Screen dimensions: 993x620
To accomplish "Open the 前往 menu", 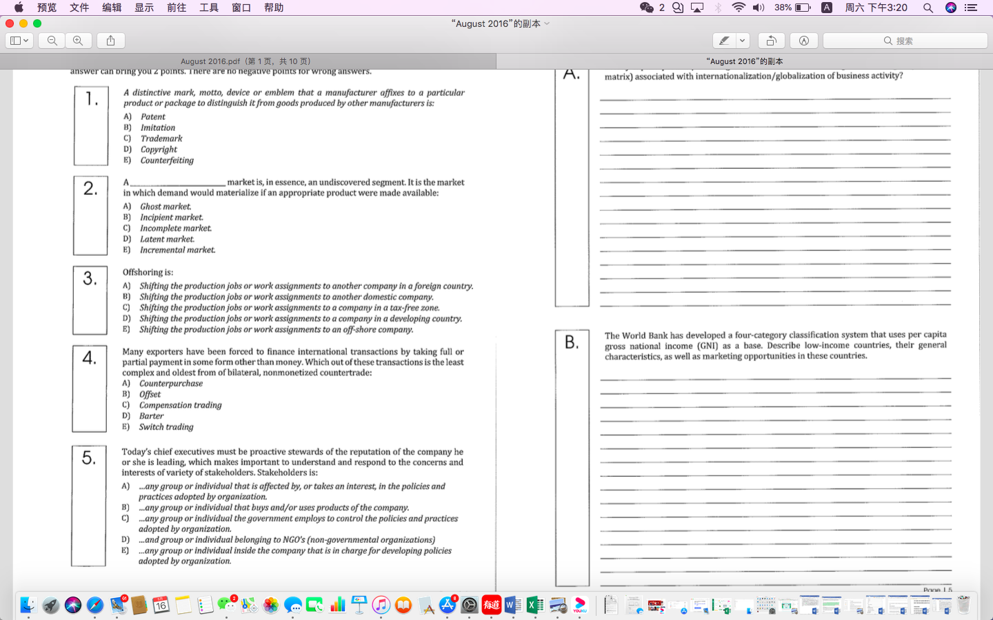I will click(177, 8).
